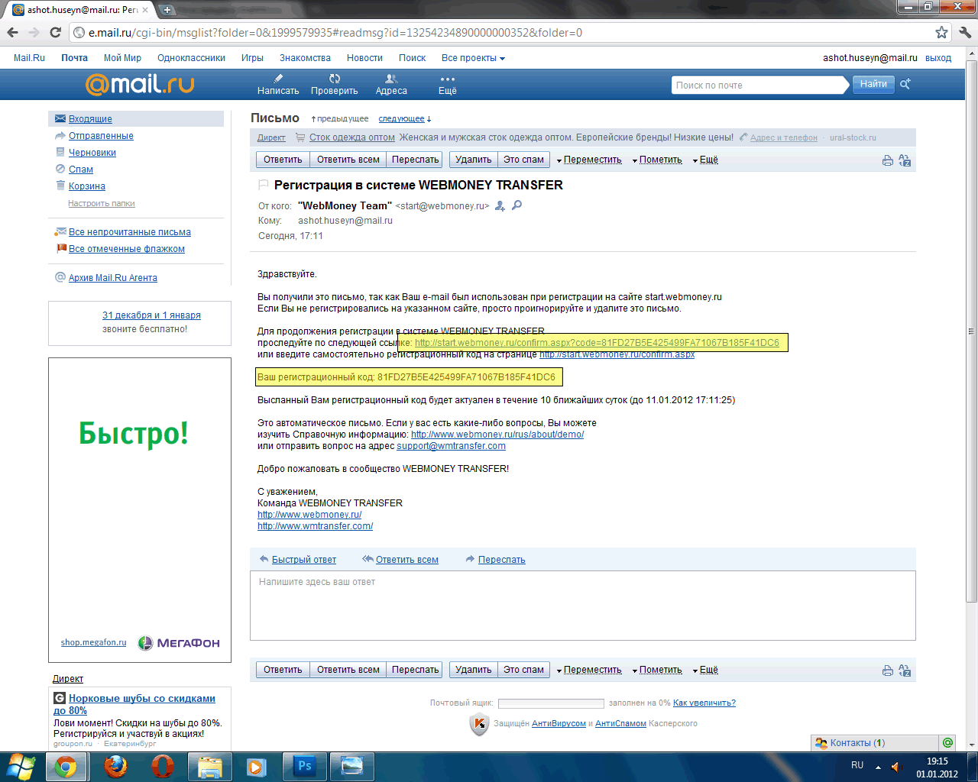
Task: Open Знакомства in the portal menu
Action: (x=305, y=58)
